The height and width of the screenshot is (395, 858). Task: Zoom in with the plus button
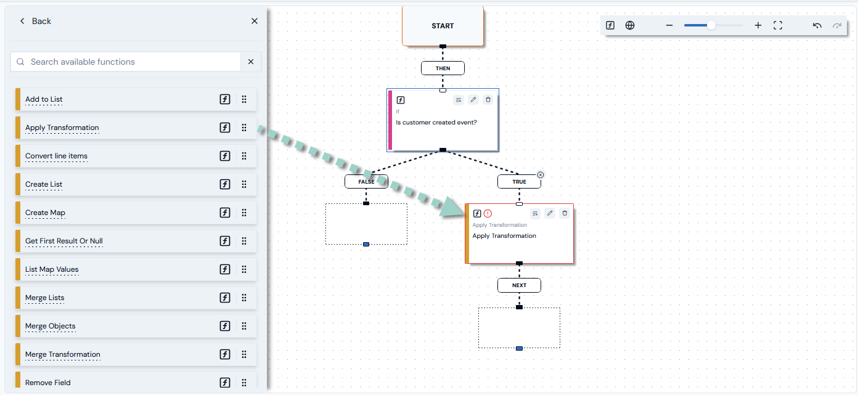tap(758, 25)
